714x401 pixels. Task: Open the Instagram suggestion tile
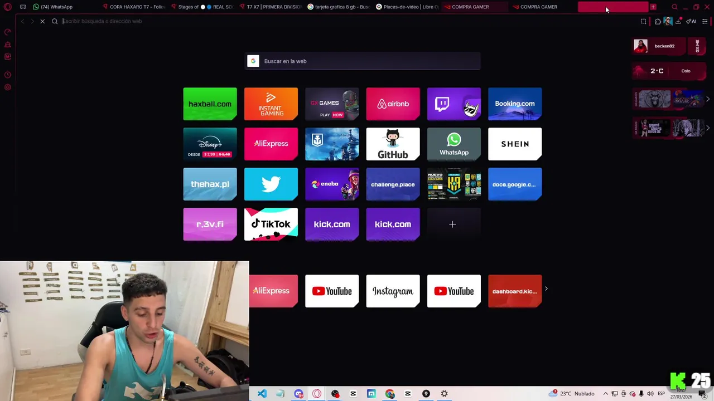click(393, 291)
